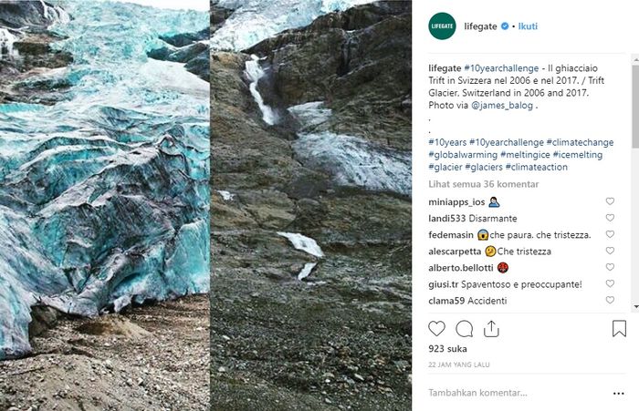The image size is (639, 411).
Task: Click the lifegate profile avatar
Action: coord(442,26)
